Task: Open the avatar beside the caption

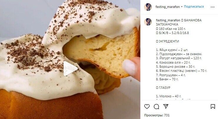Action: pyautogui.click(x=148, y=22)
